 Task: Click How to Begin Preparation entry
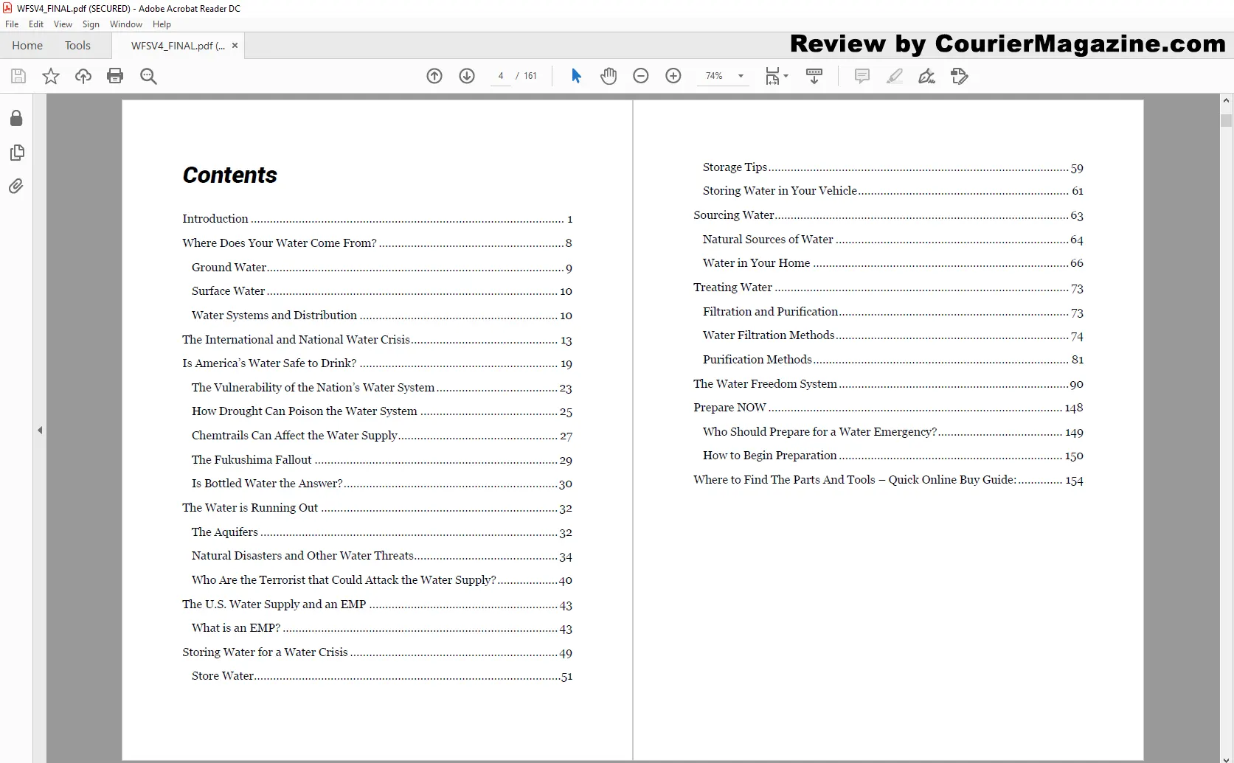893,456
